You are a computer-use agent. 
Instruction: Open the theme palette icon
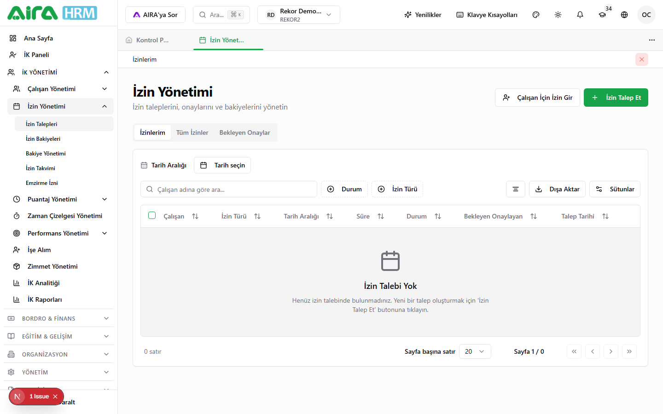click(536, 15)
